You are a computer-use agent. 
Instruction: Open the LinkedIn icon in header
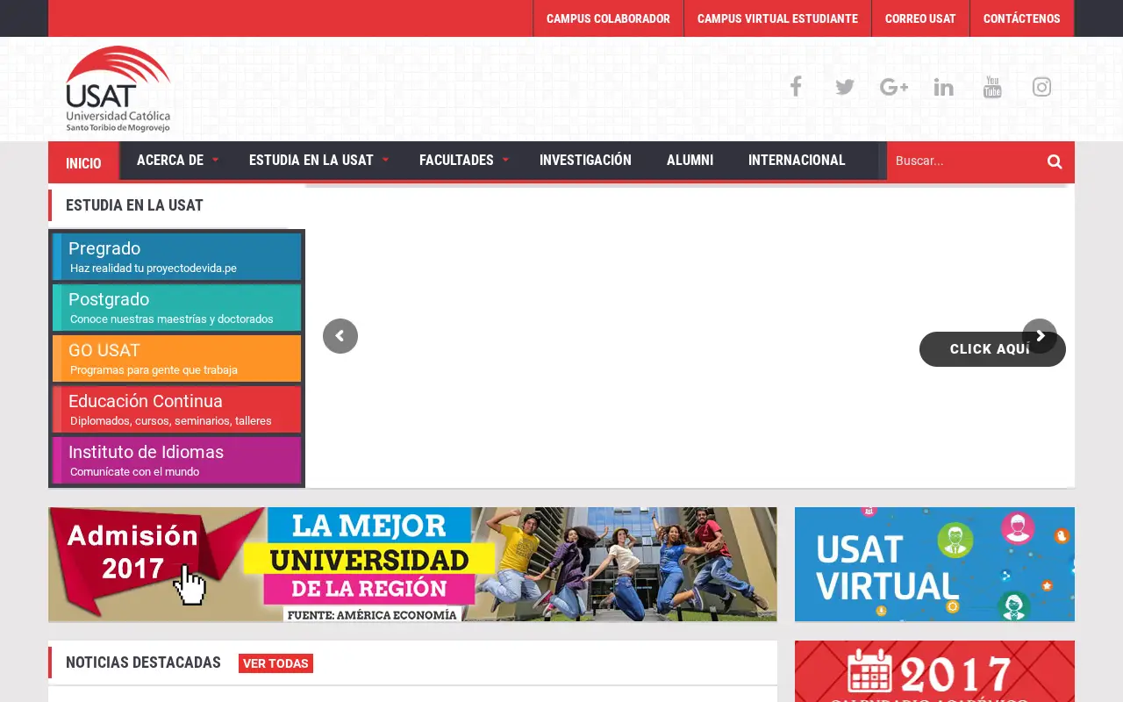(x=943, y=87)
